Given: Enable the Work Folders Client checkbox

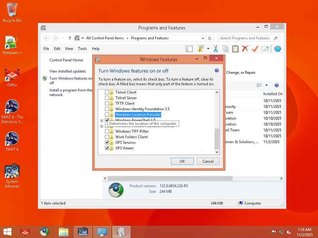Looking at the screenshot, I should pos(107,137).
